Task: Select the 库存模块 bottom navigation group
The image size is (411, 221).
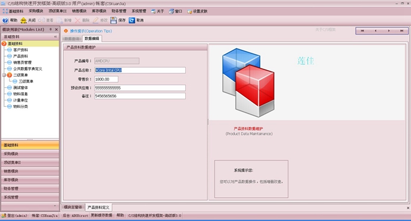Action: (30, 179)
